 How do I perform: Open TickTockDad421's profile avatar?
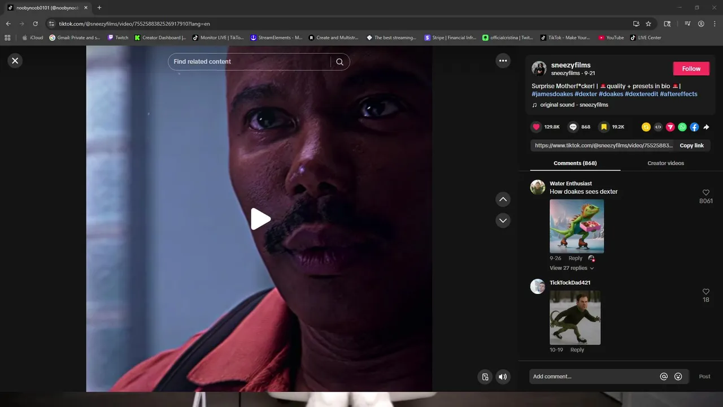(x=538, y=286)
